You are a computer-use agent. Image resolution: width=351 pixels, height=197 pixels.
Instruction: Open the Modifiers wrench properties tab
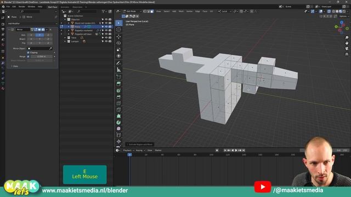coord(3,63)
